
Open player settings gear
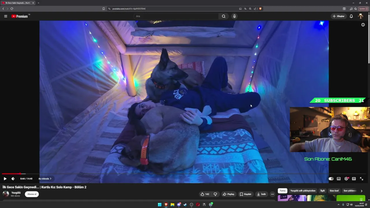346,179
